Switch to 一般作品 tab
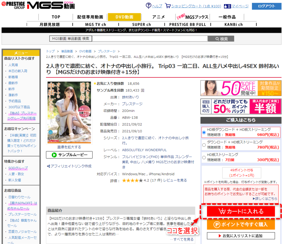The image size is (282, 244). click(x=227, y=17)
